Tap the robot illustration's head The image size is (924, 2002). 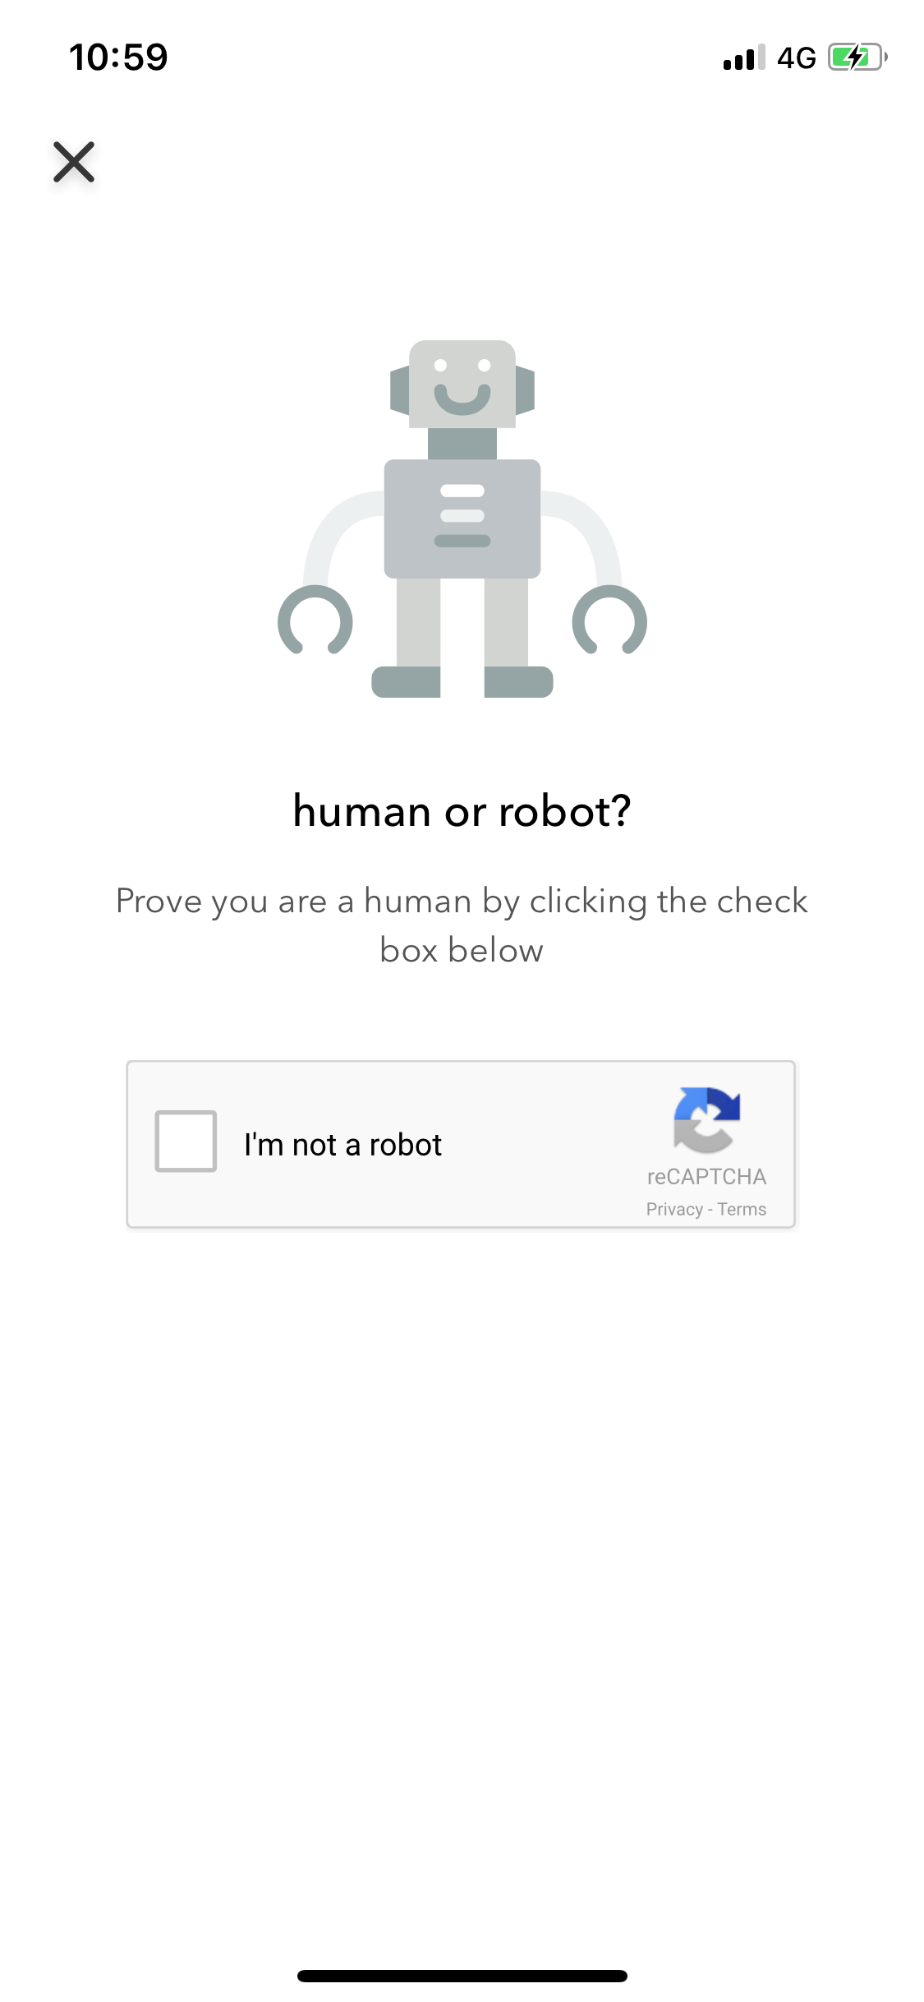tap(462, 385)
